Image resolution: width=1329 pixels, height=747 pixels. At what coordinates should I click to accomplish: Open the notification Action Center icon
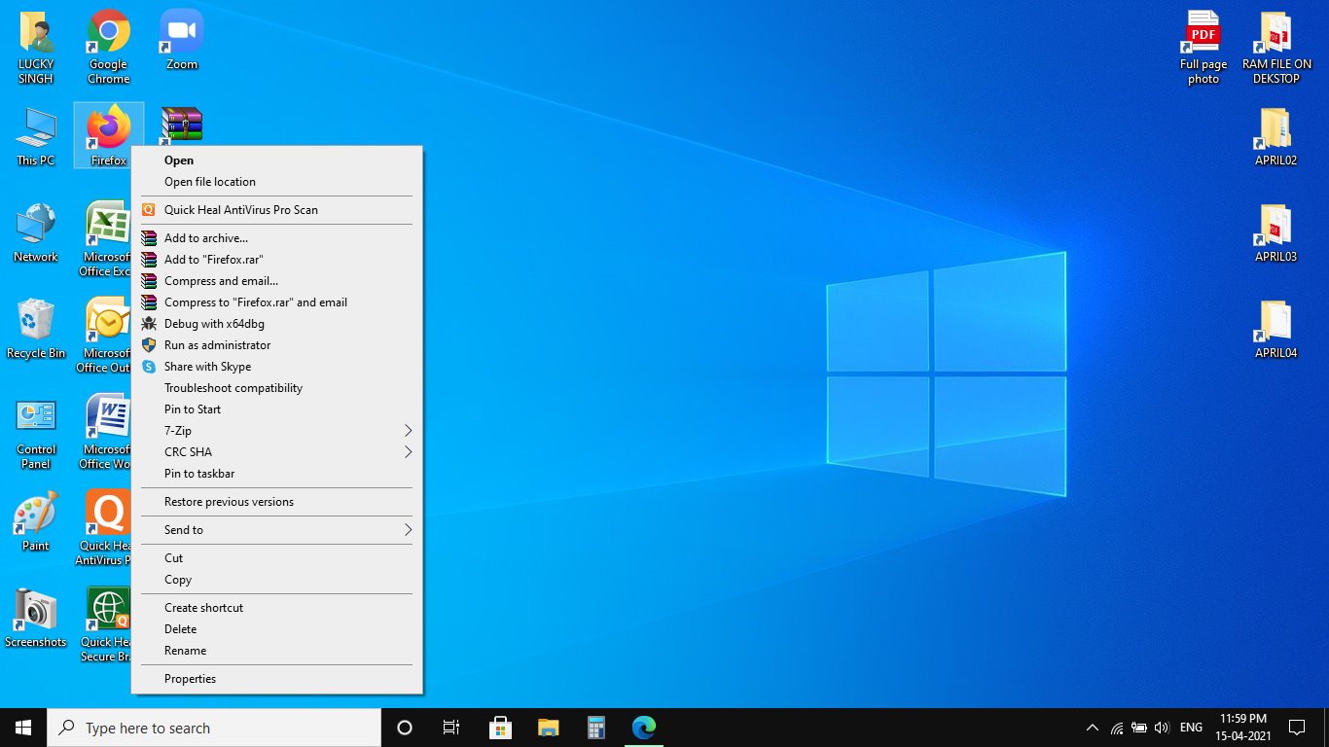tap(1296, 728)
